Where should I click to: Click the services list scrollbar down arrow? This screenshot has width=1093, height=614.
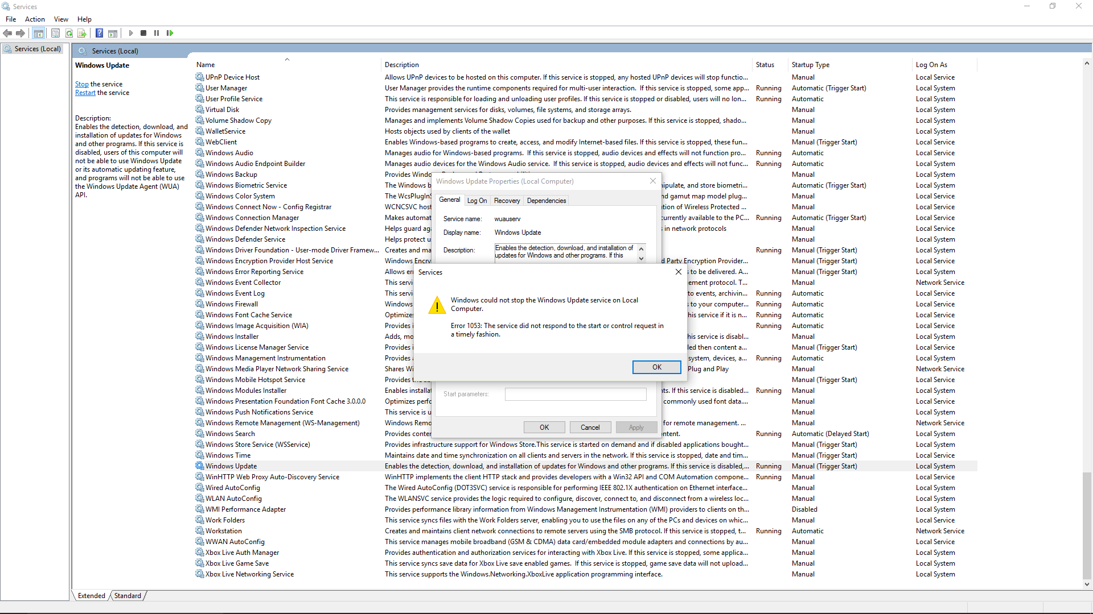pyautogui.click(x=1087, y=584)
